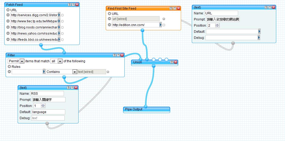Click the Default field containing 'language'
The image size is (285, 141).
point(48,112)
